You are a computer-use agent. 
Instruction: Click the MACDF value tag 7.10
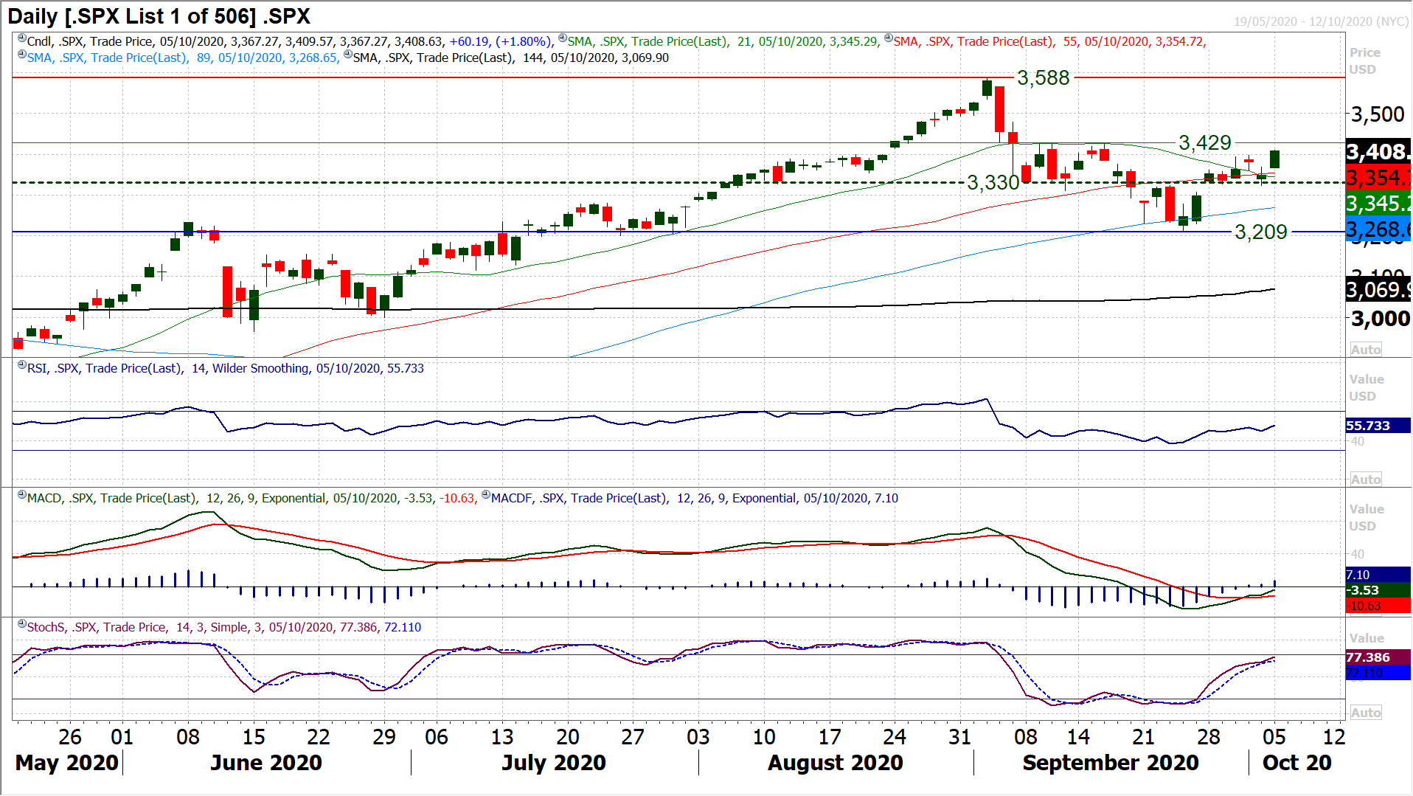click(x=1378, y=575)
